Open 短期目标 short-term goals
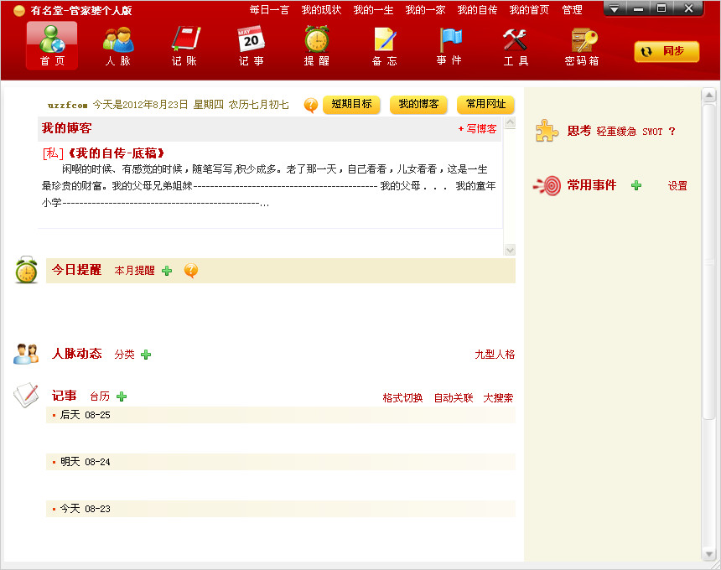This screenshot has width=721, height=570. pyautogui.click(x=351, y=105)
